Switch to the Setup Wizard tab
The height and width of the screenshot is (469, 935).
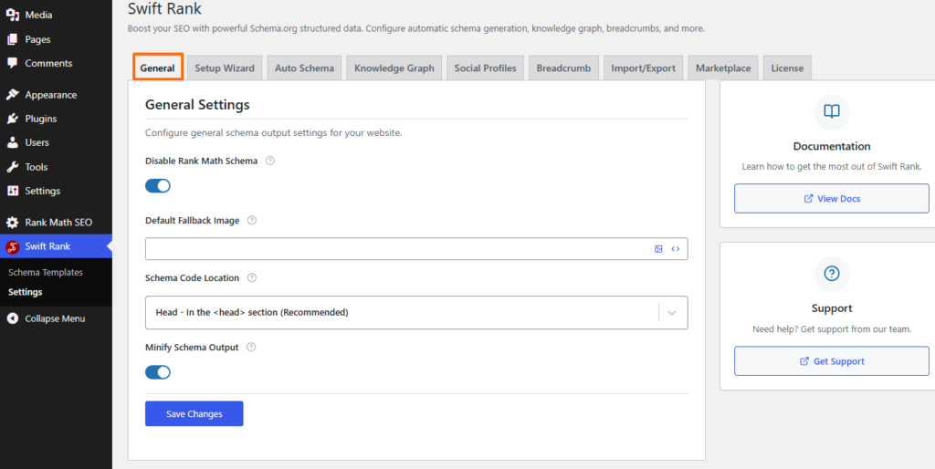(225, 68)
